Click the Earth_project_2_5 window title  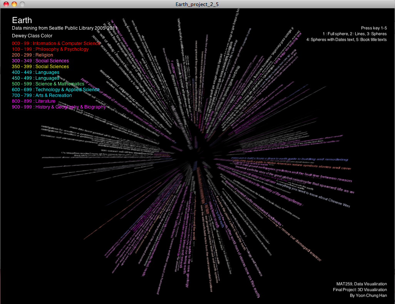(197, 4)
